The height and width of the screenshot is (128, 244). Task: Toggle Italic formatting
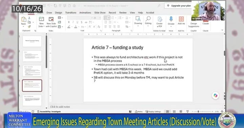pyautogui.click(x=73, y=22)
